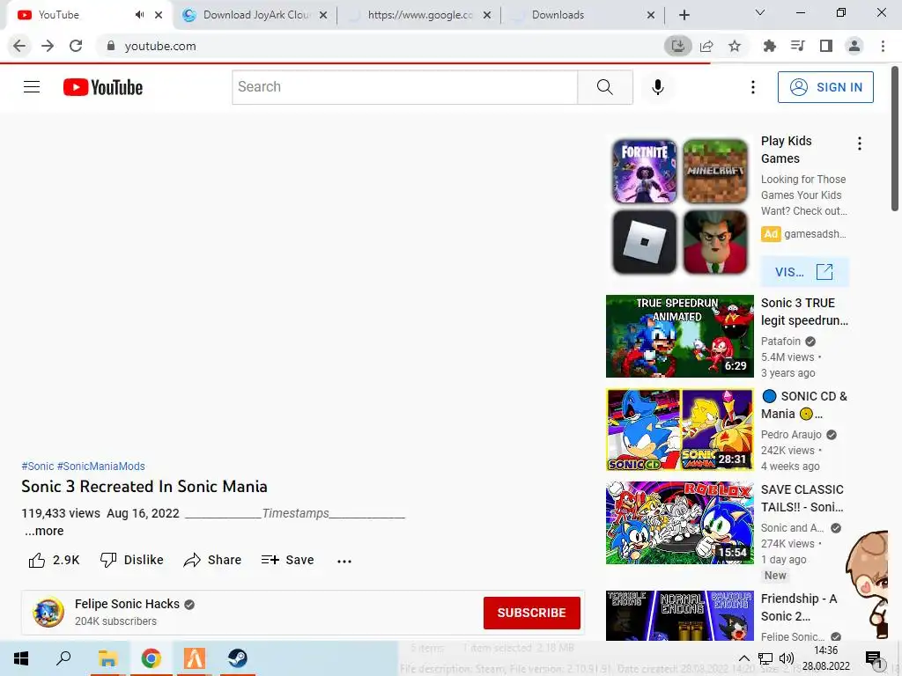
Task: Open media controls icon in toolbar
Action: click(797, 46)
